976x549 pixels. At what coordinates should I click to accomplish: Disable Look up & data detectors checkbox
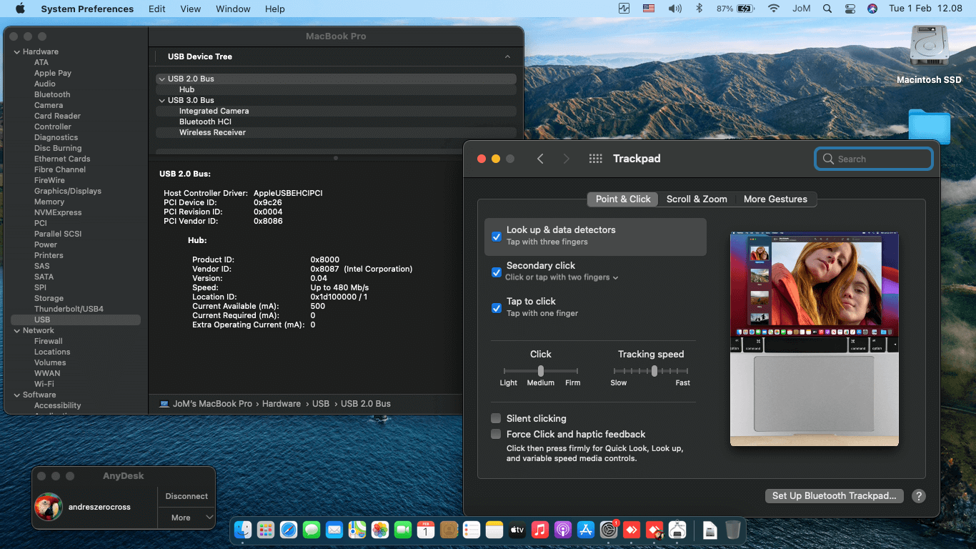click(x=497, y=236)
